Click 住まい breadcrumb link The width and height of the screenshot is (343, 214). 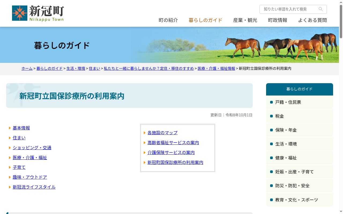[95, 68]
